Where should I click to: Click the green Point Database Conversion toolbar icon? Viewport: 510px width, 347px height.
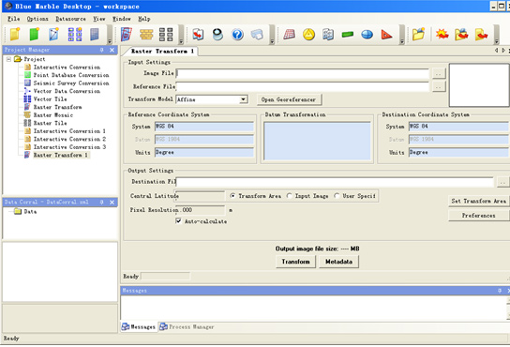34,34
